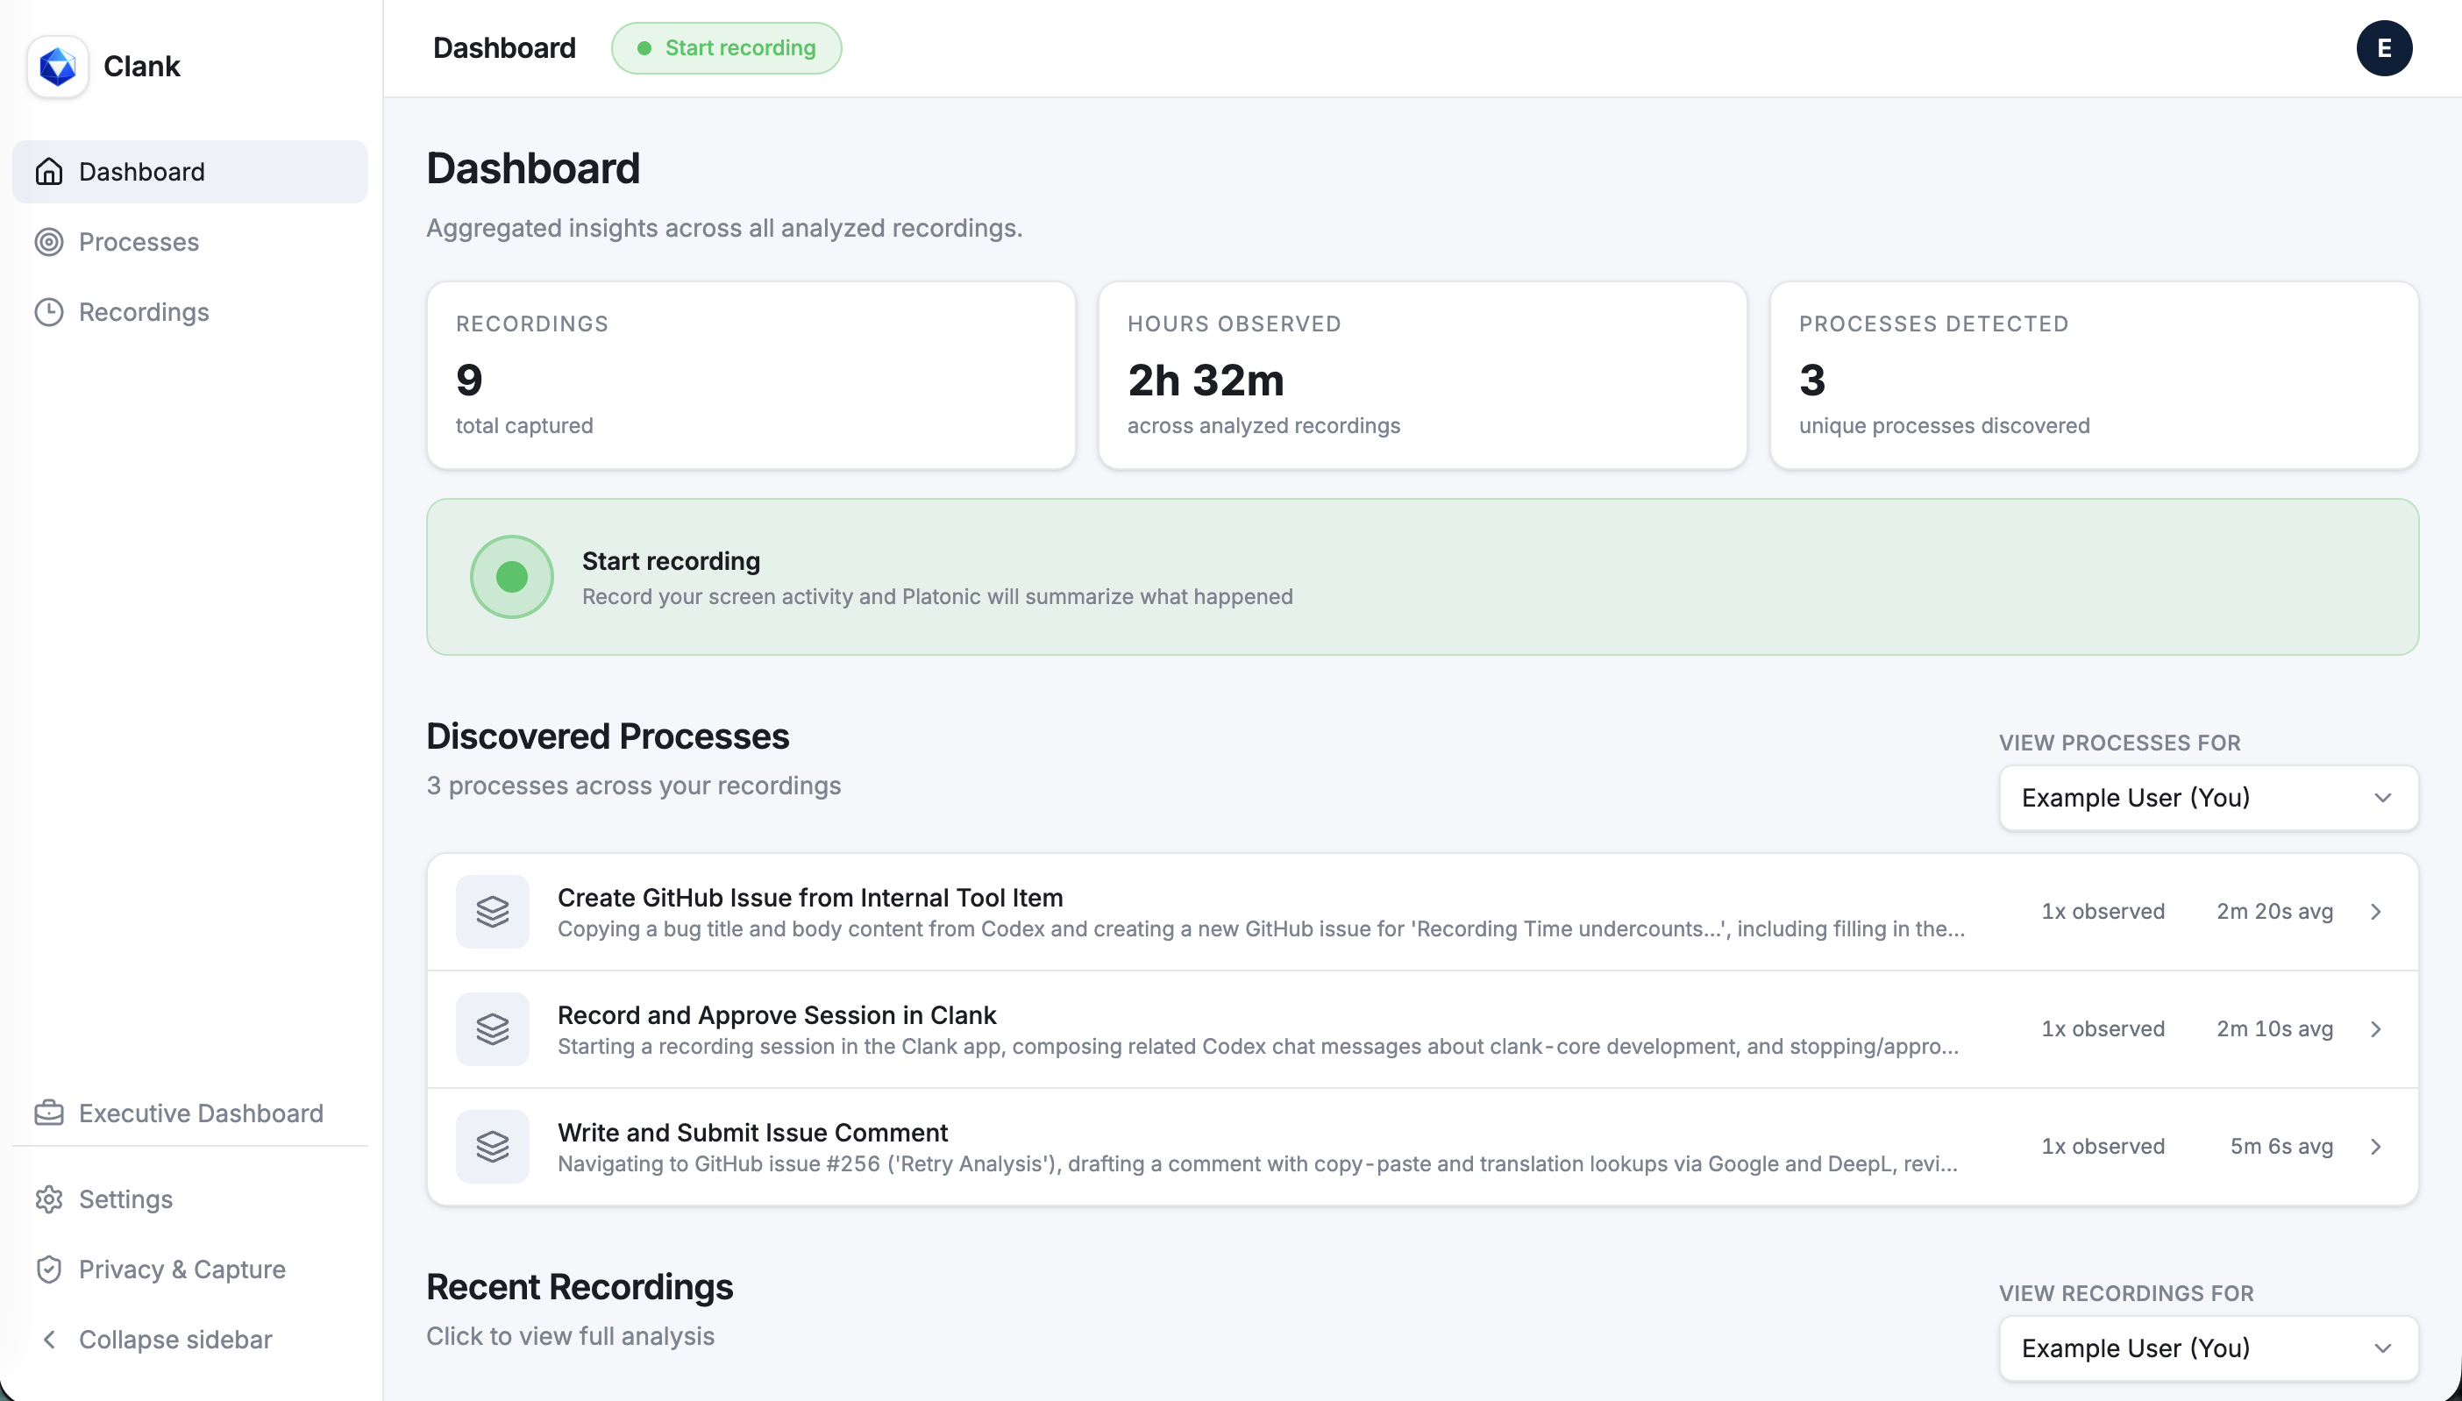Click the Collapse sidebar arrow icon
The image size is (2462, 1401).
click(x=49, y=1340)
